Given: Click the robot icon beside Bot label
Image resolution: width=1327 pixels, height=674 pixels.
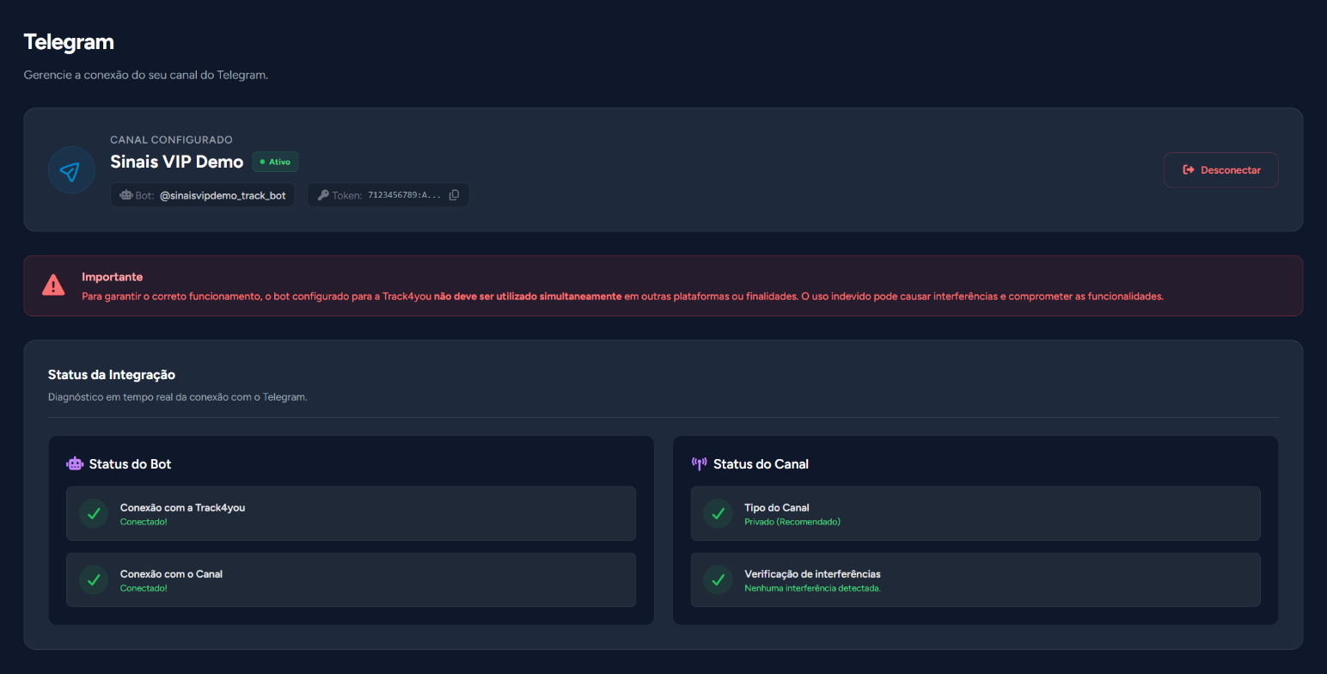Looking at the screenshot, I should 126,195.
